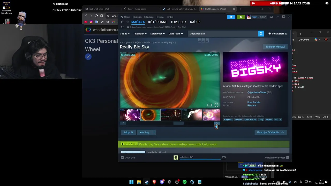Open YouTube bookmark in browser

click(86, 22)
